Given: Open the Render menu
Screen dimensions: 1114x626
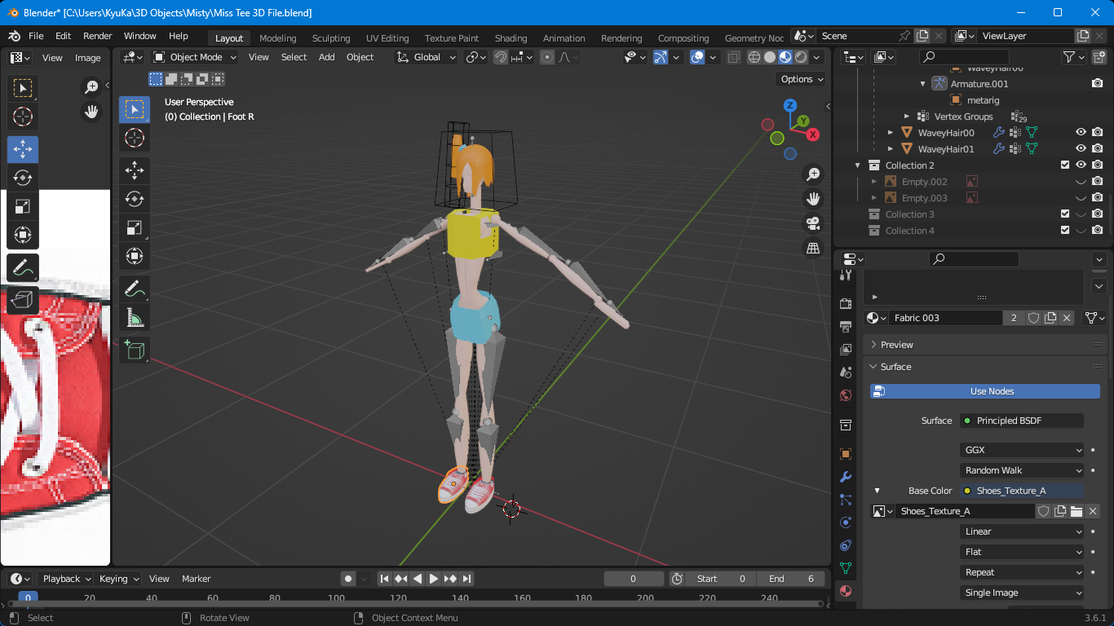Looking at the screenshot, I should pyautogui.click(x=98, y=36).
